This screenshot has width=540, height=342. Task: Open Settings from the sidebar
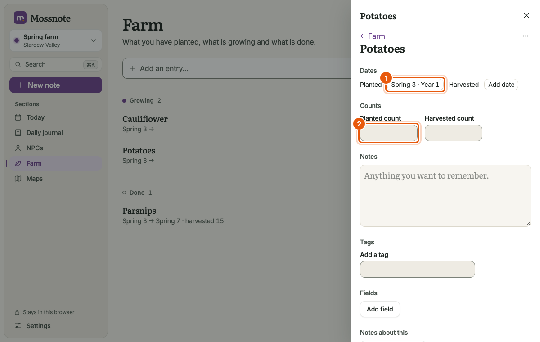pyautogui.click(x=56, y=326)
